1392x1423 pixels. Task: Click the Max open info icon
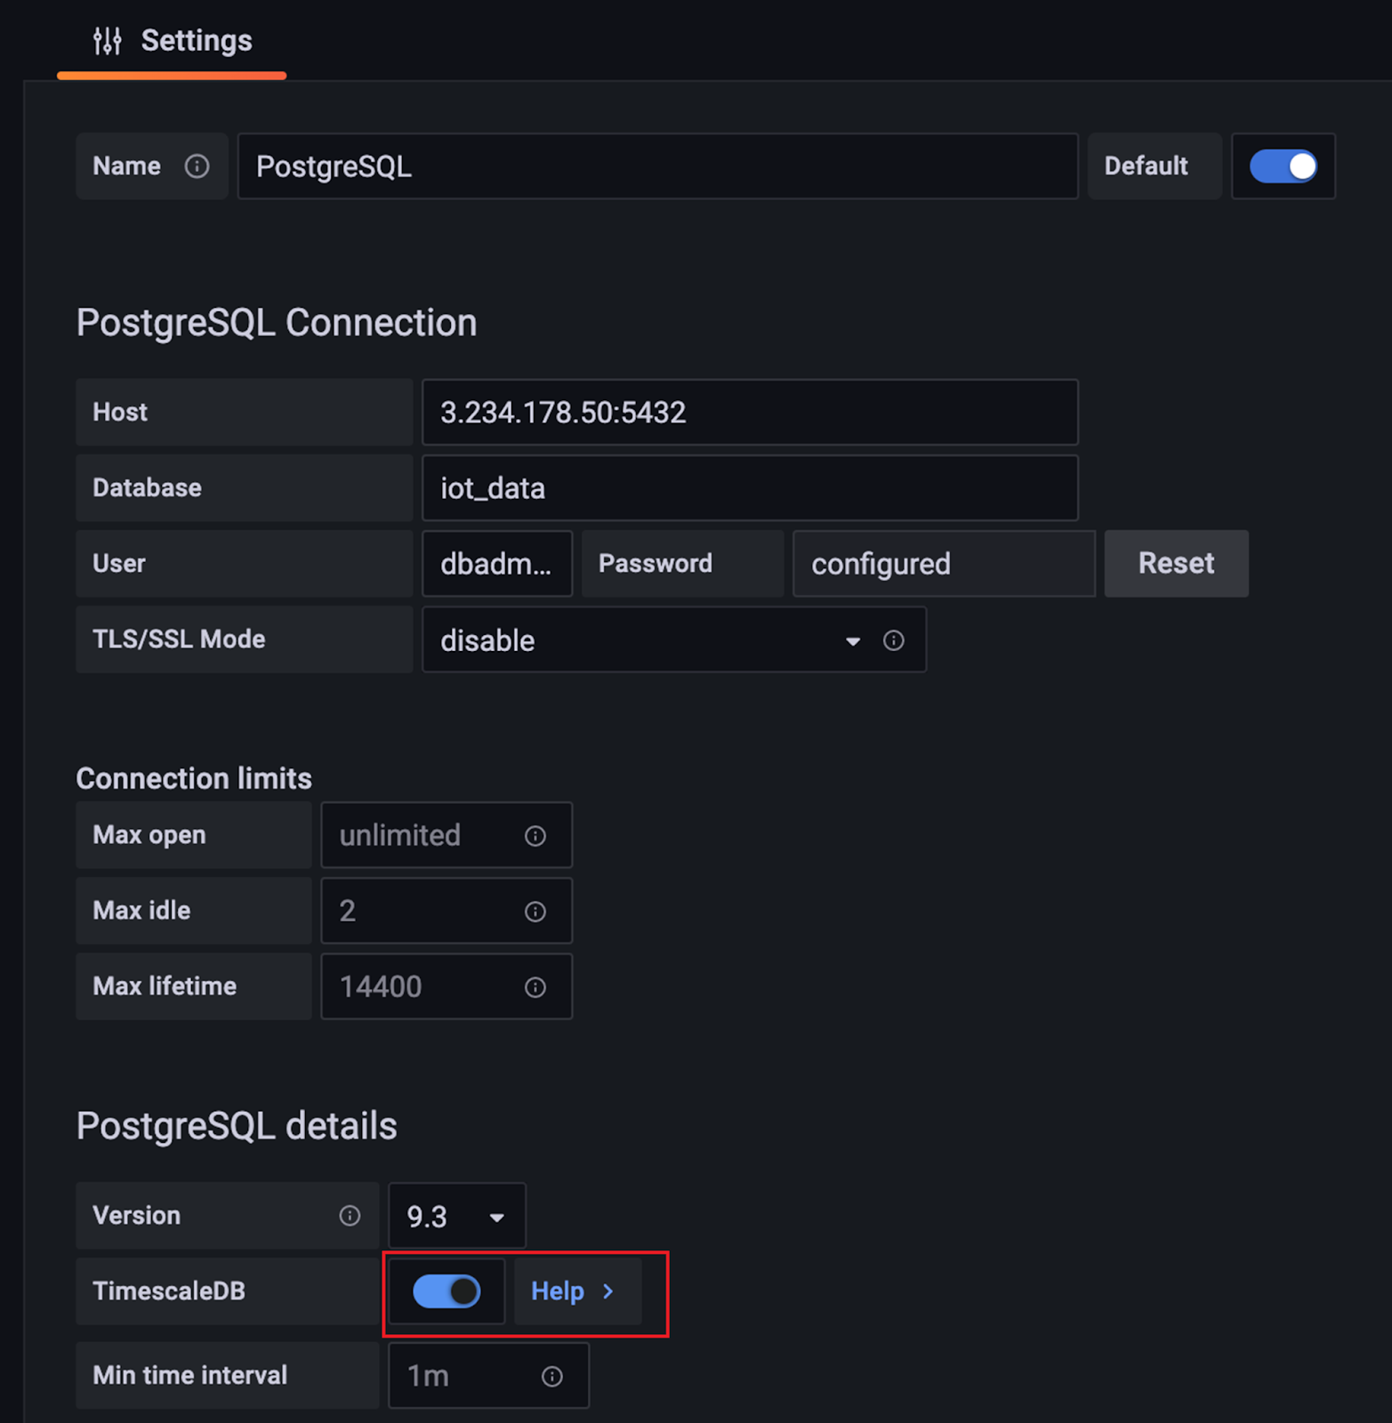coord(535,836)
